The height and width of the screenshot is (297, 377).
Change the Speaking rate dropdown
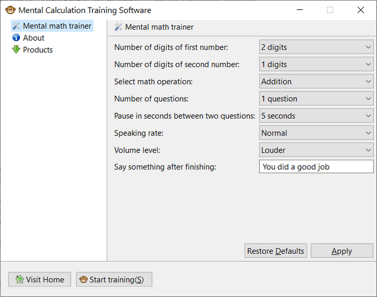316,133
